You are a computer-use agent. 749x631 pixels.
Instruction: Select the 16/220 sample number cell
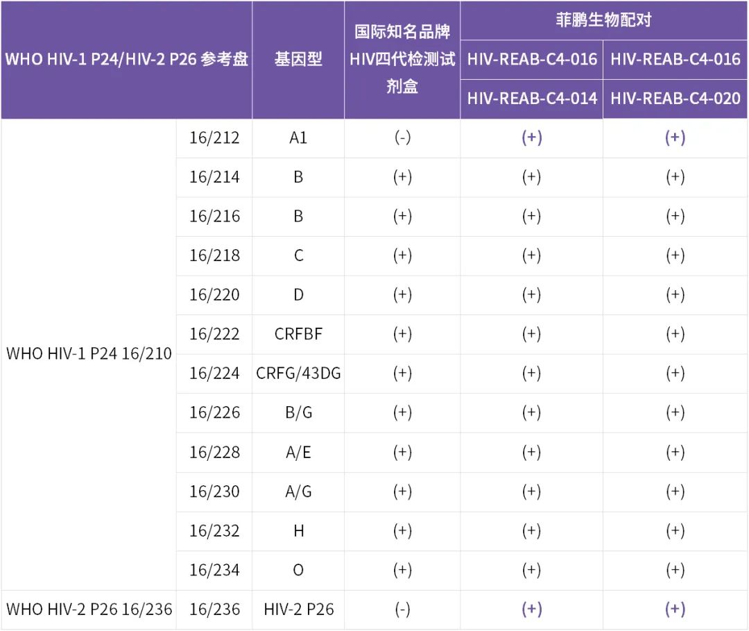coord(214,295)
